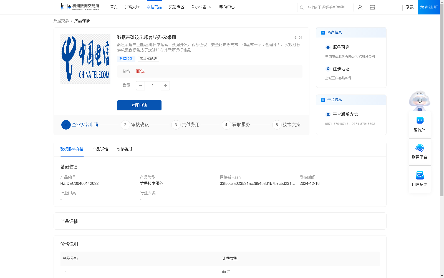Click the 注册地址 location pin icon
Viewport: 444px width, 278px height.
pos(328,69)
